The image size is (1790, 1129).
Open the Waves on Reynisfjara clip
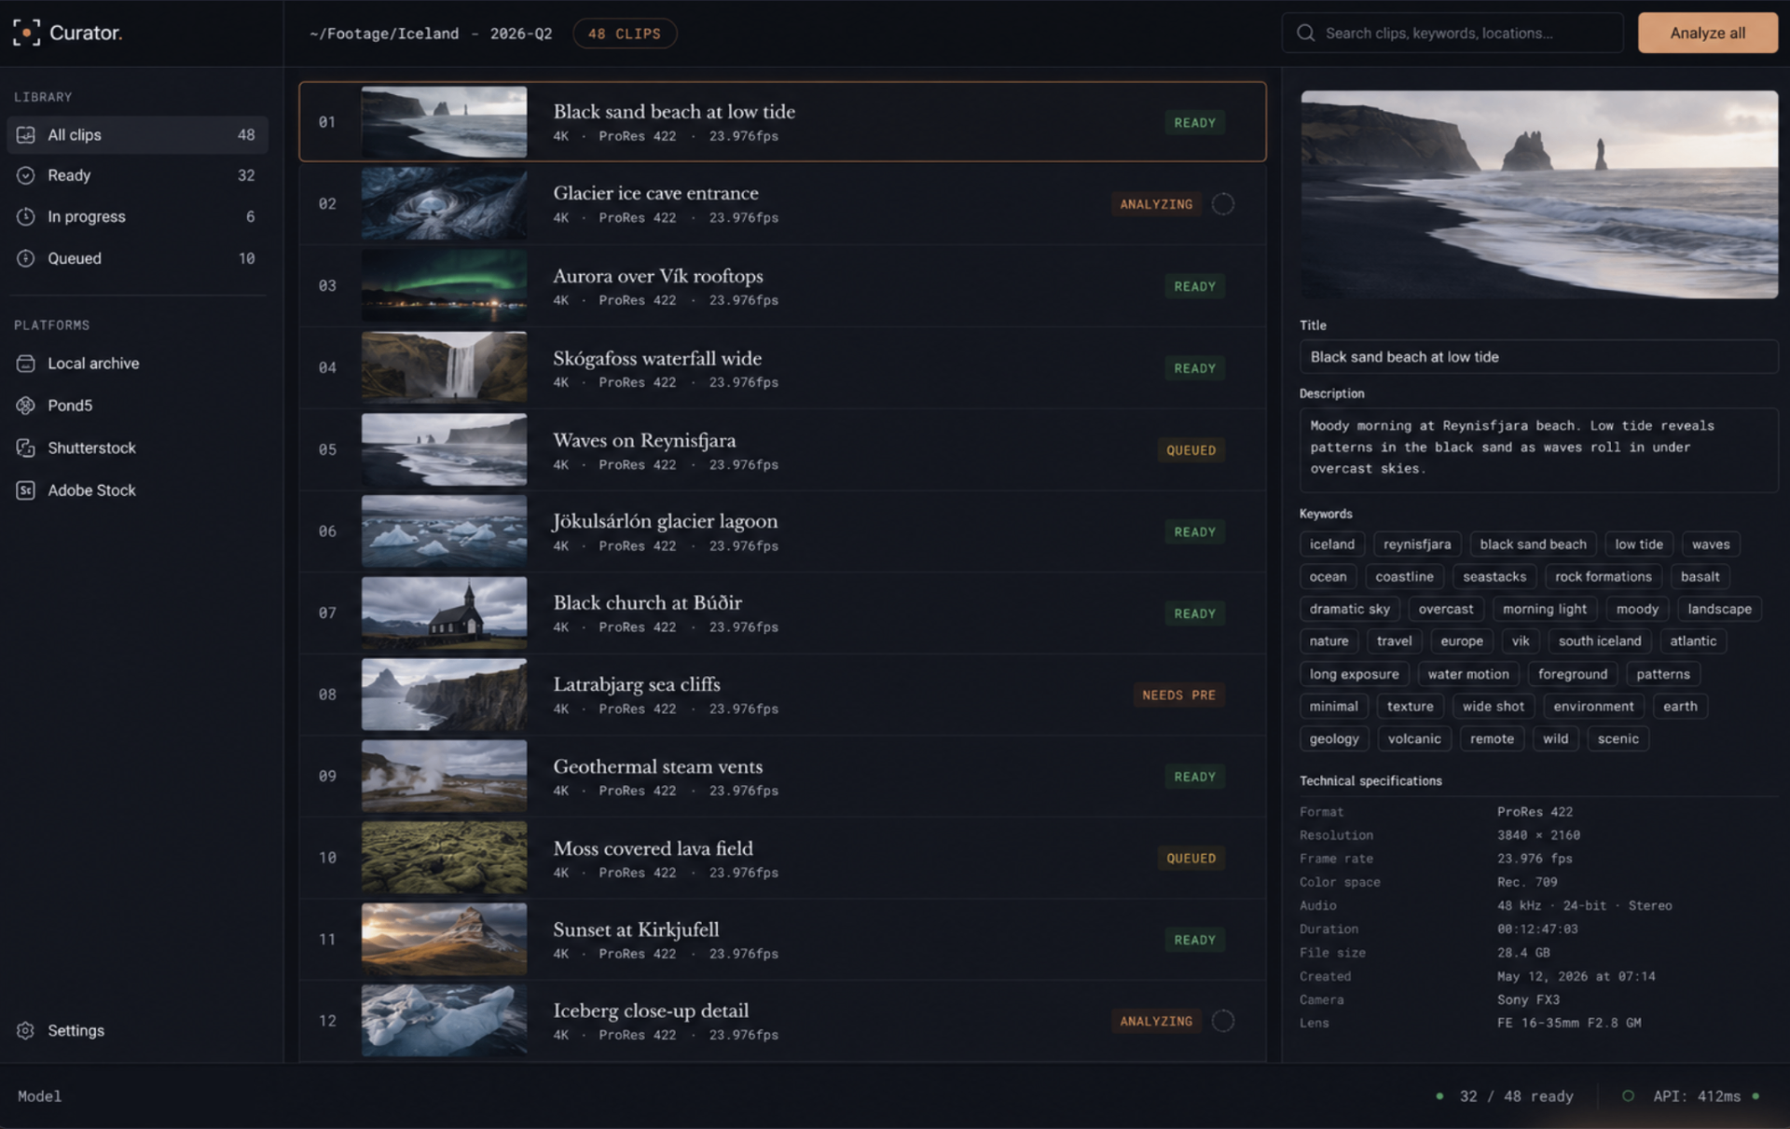point(782,449)
